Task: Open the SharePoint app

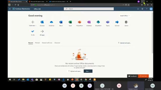Action: 98,23
